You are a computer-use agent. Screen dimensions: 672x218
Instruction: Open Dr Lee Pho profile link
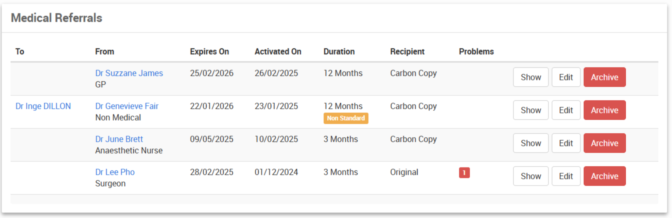(x=115, y=172)
